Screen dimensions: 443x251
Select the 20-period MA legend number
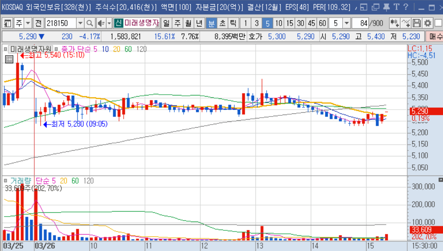(117, 49)
